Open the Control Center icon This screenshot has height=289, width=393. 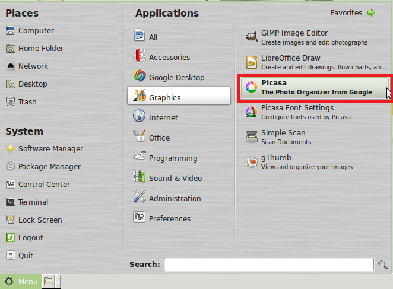click(11, 184)
